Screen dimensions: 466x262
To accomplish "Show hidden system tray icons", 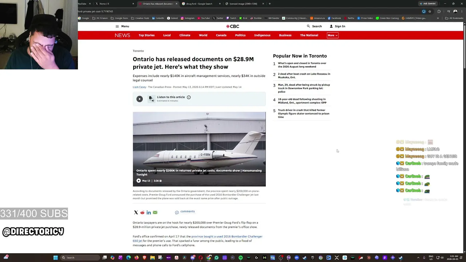I will [418, 258].
